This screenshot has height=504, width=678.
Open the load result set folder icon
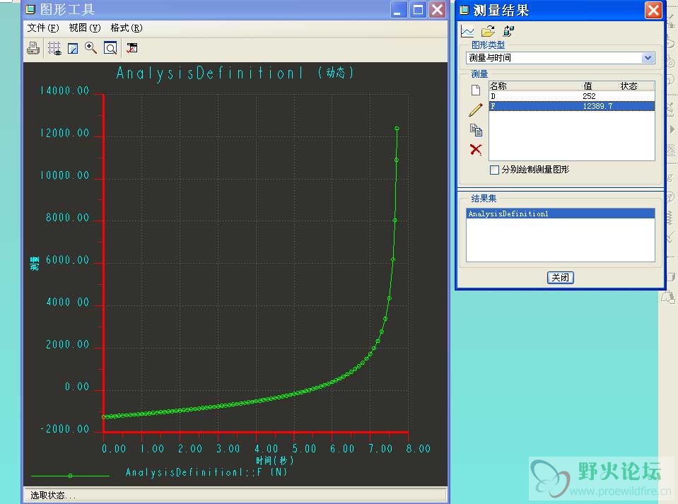point(488,31)
